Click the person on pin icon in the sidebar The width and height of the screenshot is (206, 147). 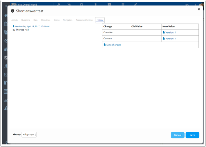tap(6, 66)
